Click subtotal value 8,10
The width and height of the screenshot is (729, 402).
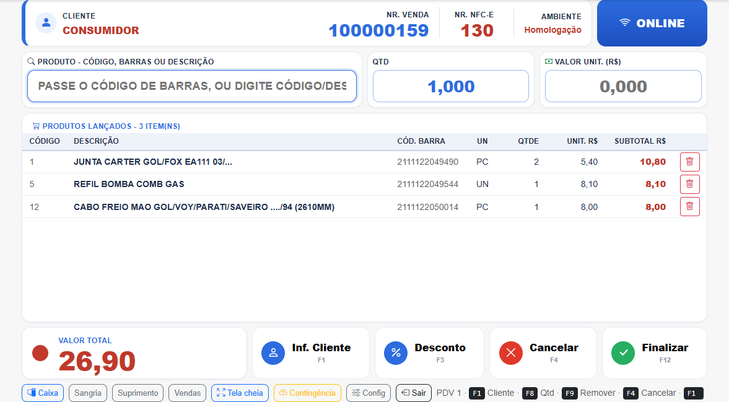click(x=655, y=184)
